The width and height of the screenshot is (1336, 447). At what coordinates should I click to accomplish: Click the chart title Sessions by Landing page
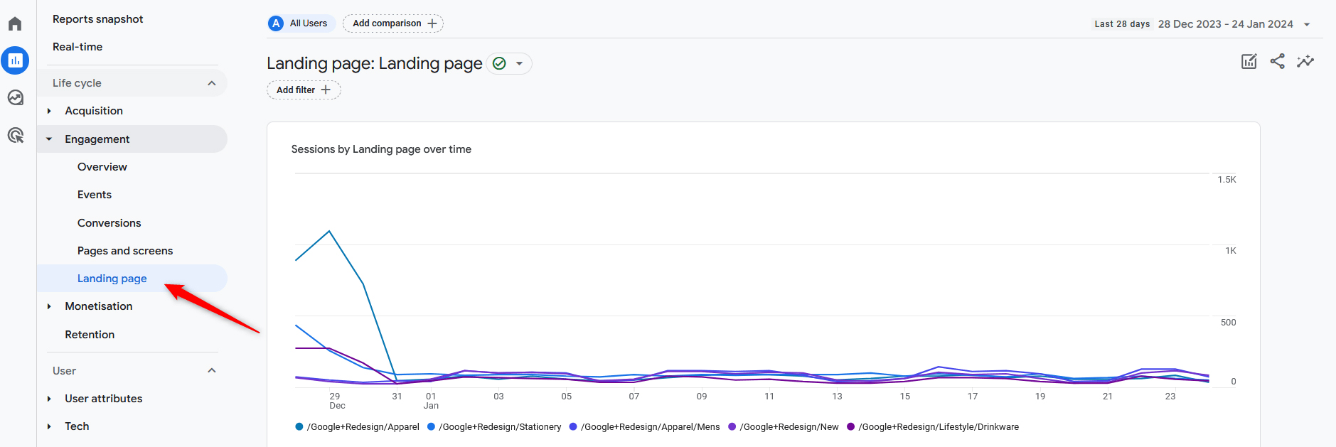[x=381, y=149]
